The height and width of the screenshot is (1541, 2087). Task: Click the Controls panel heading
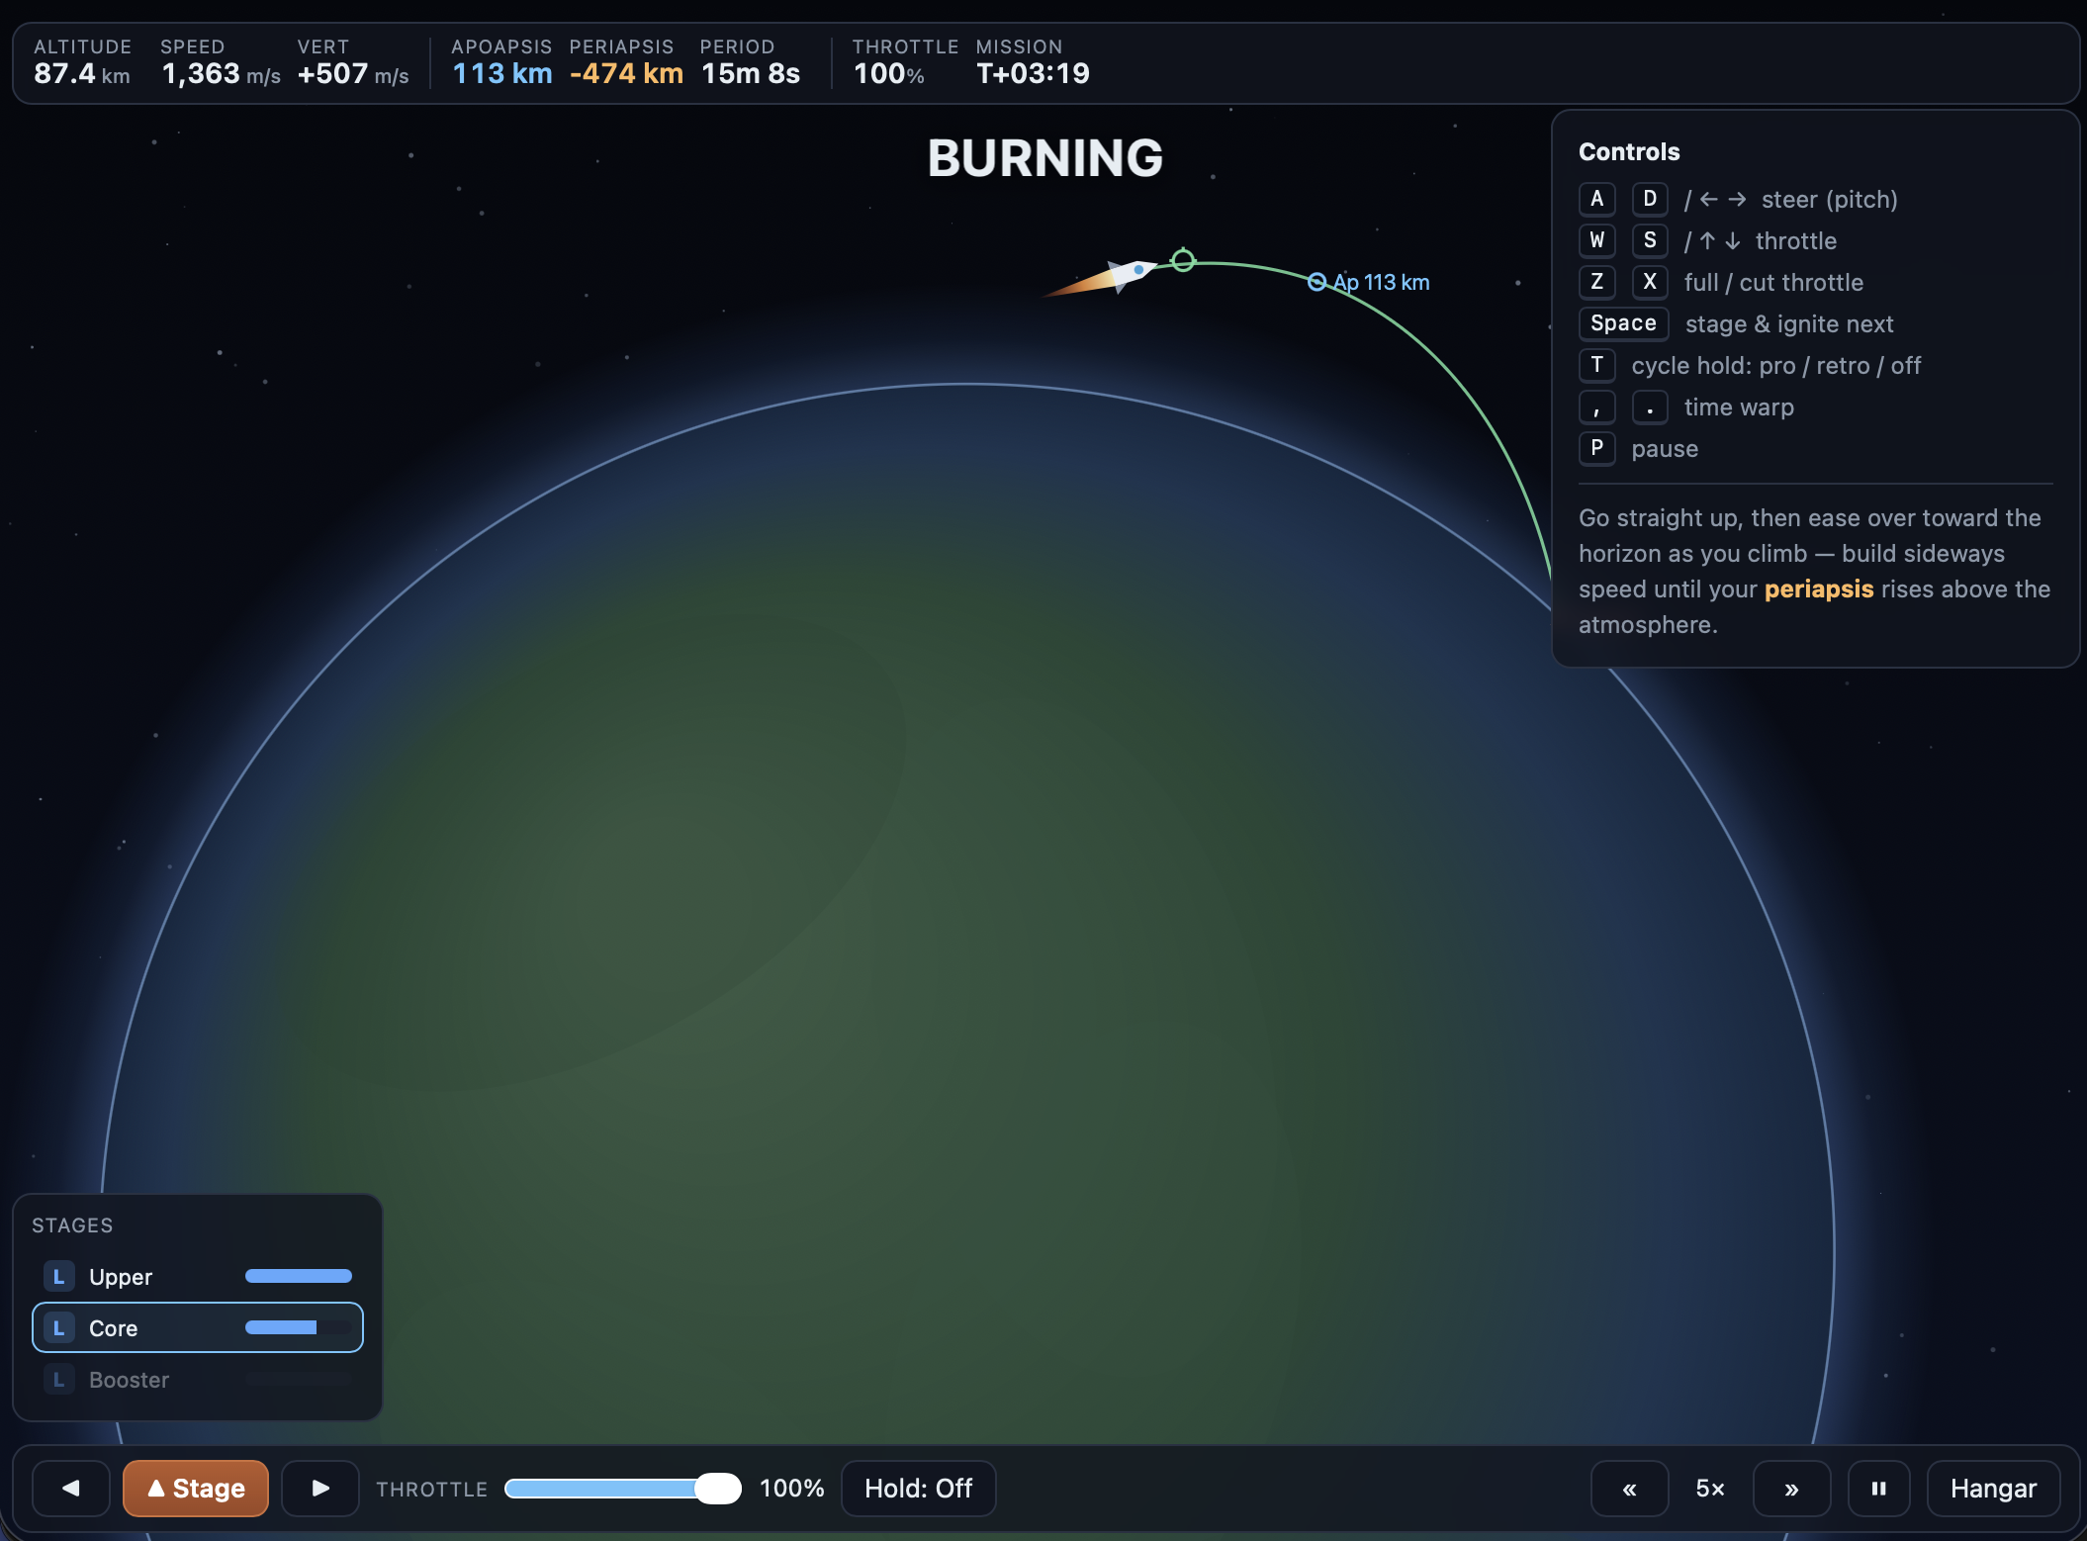point(1629,151)
